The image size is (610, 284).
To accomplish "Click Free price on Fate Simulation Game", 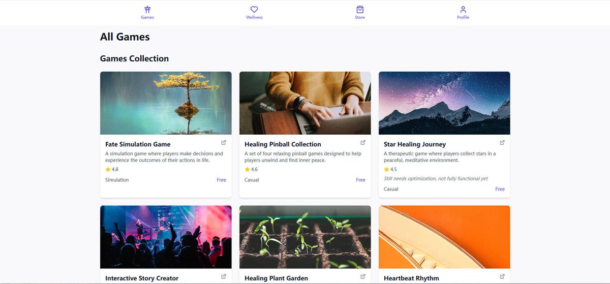I will (222, 180).
